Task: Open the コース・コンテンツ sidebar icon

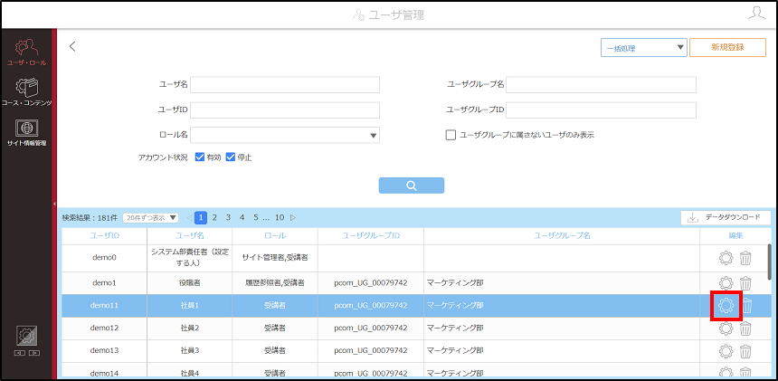Action: pos(26,92)
